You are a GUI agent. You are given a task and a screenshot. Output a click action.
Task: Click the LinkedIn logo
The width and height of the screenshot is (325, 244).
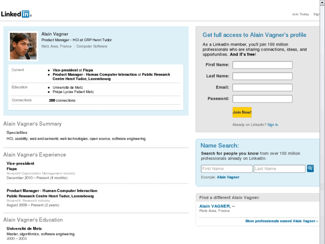pyautogui.click(x=16, y=14)
